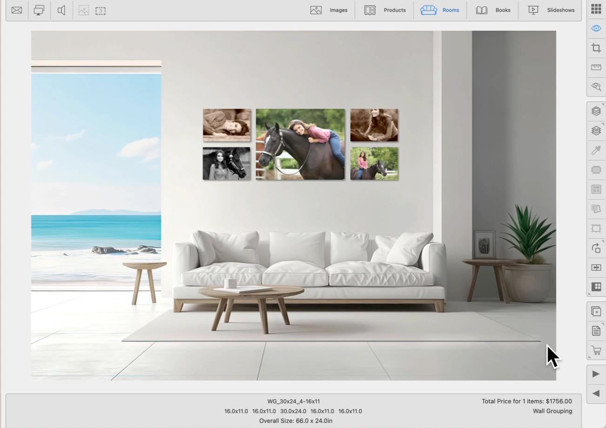Open the Products tab
The width and height of the screenshot is (606, 428).
click(385, 10)
